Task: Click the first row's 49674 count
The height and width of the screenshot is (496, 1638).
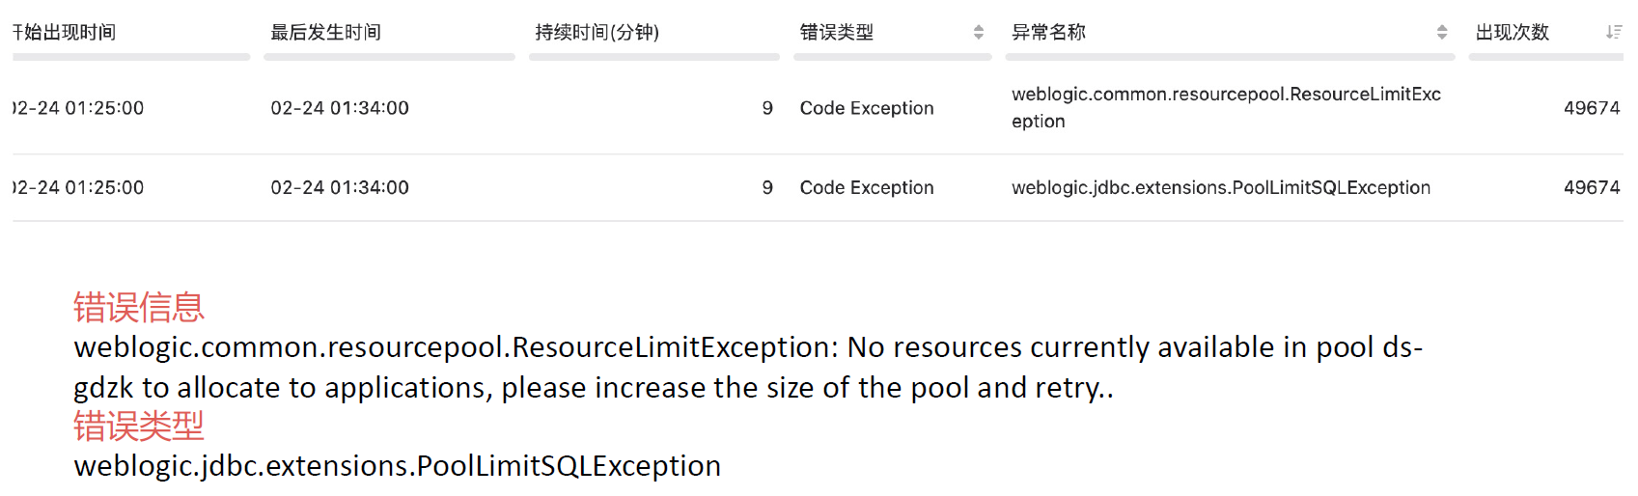Action: tap(1591, 108)
